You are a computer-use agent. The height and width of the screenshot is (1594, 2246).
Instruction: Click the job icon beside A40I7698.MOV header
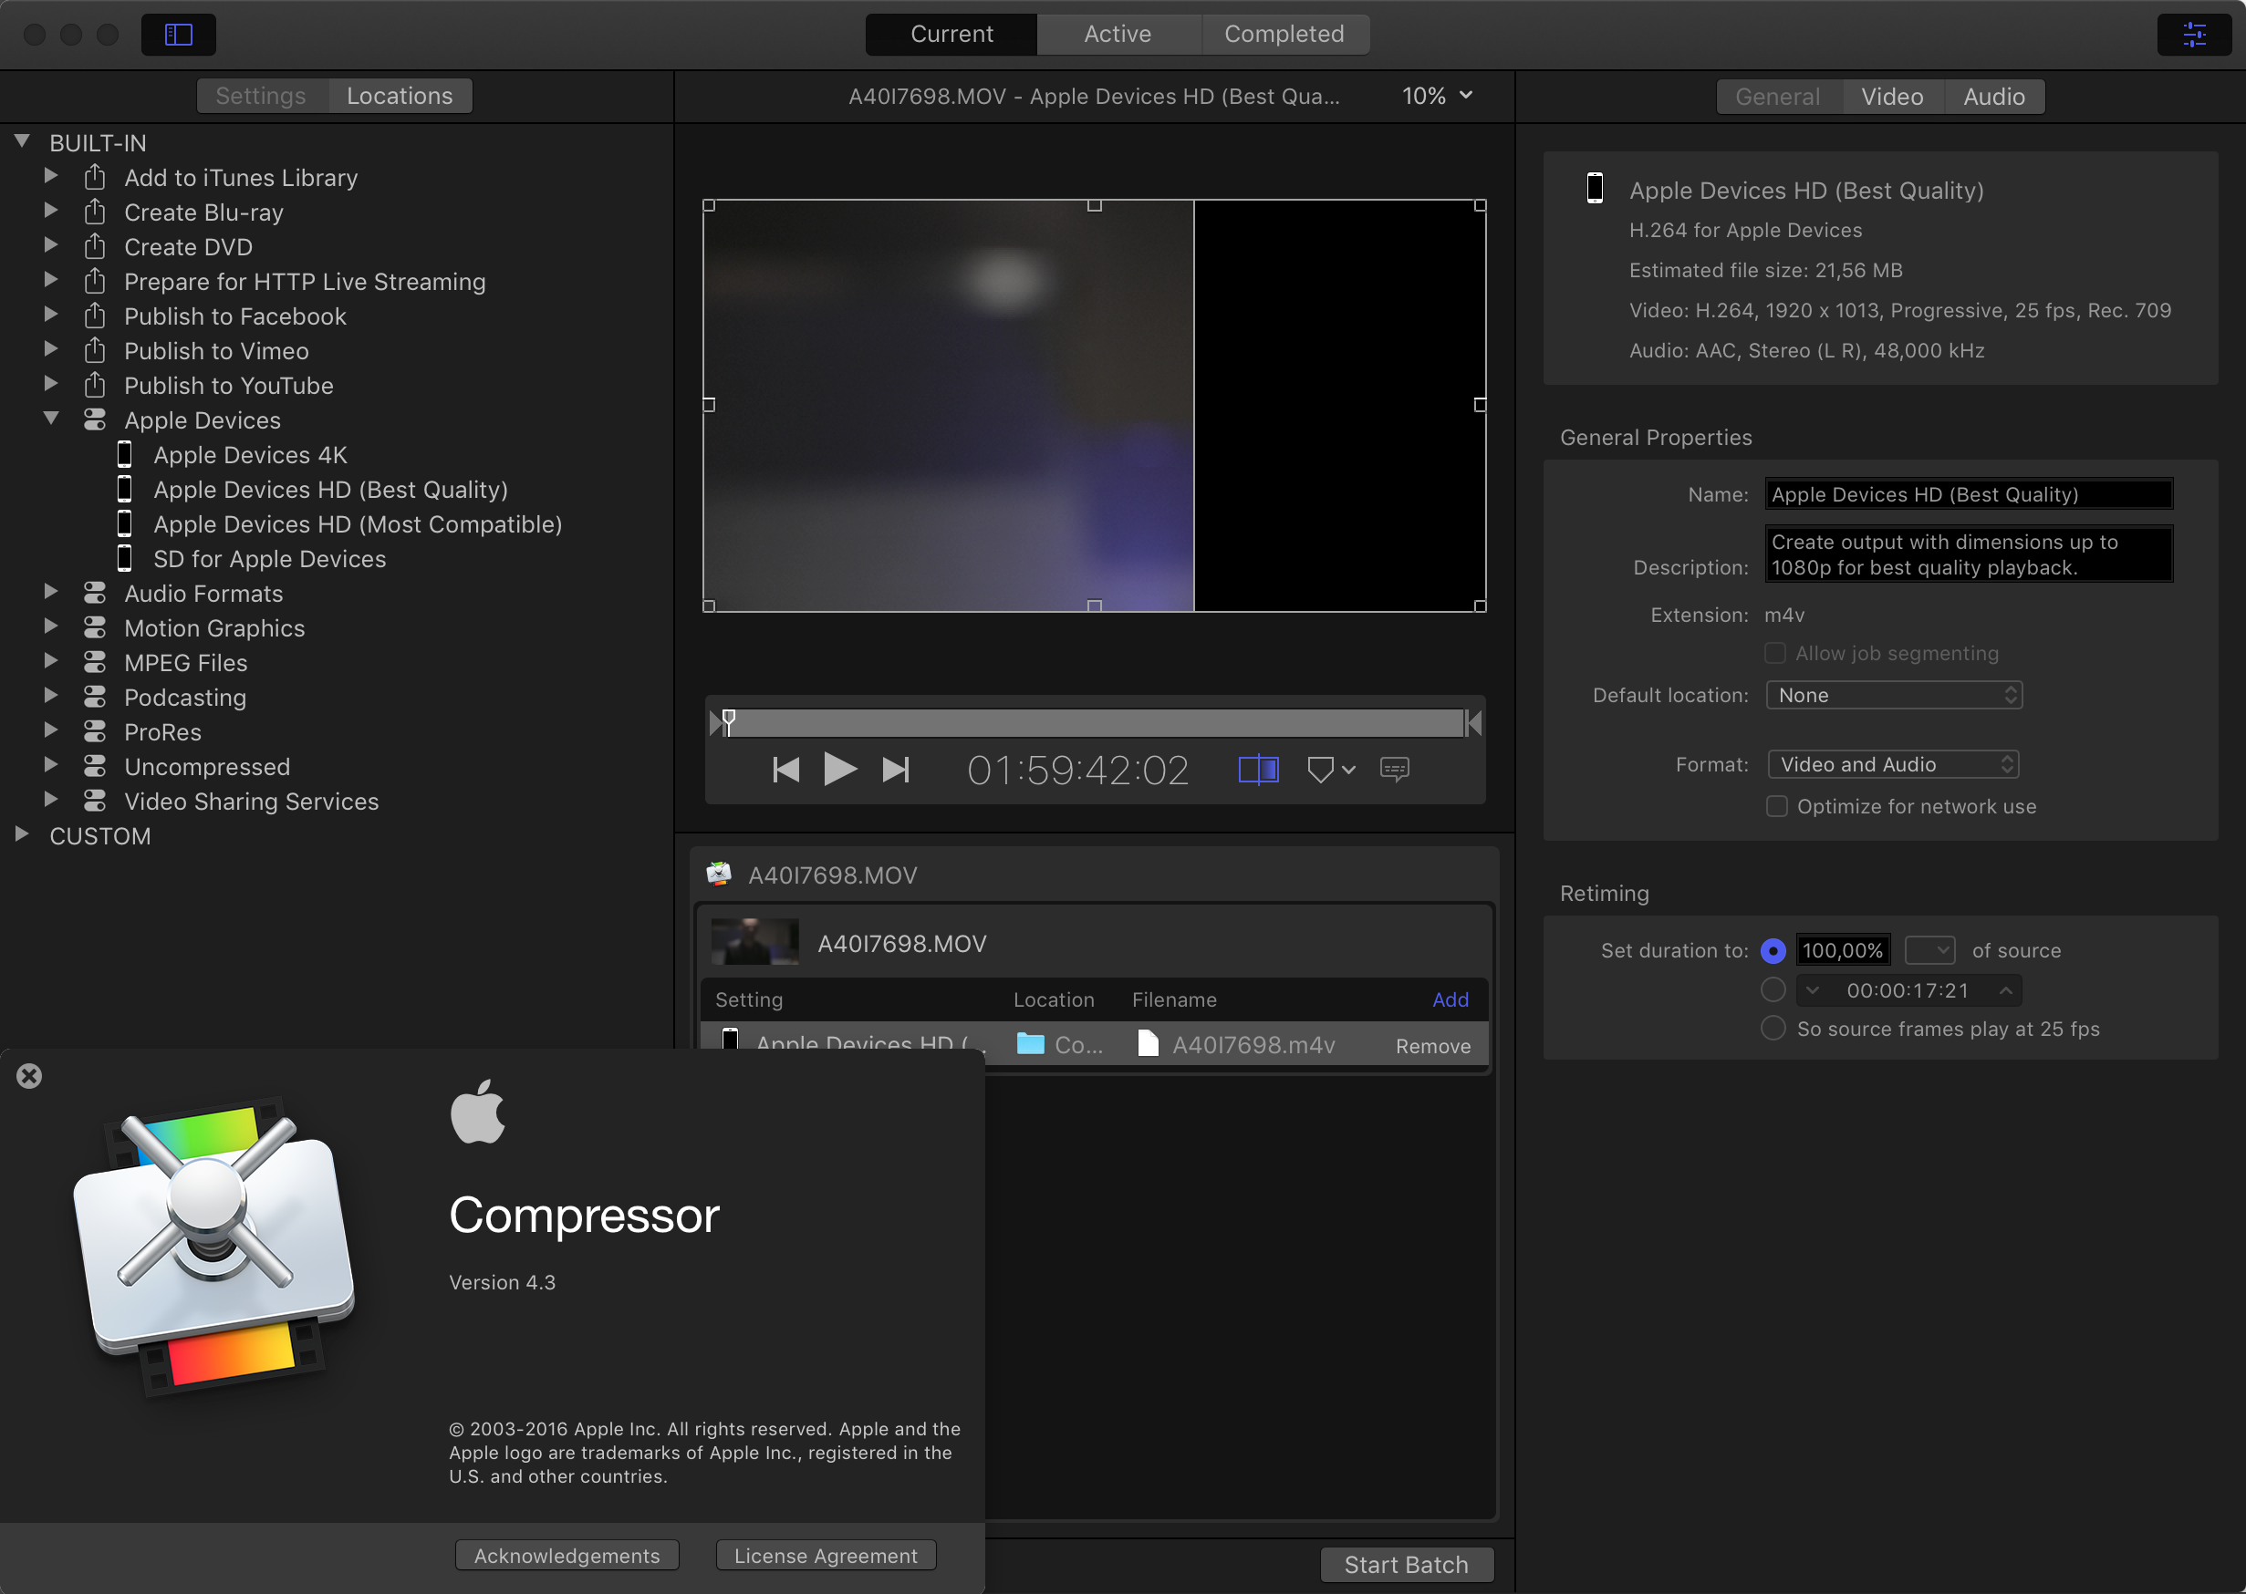[x=719, y=874]
